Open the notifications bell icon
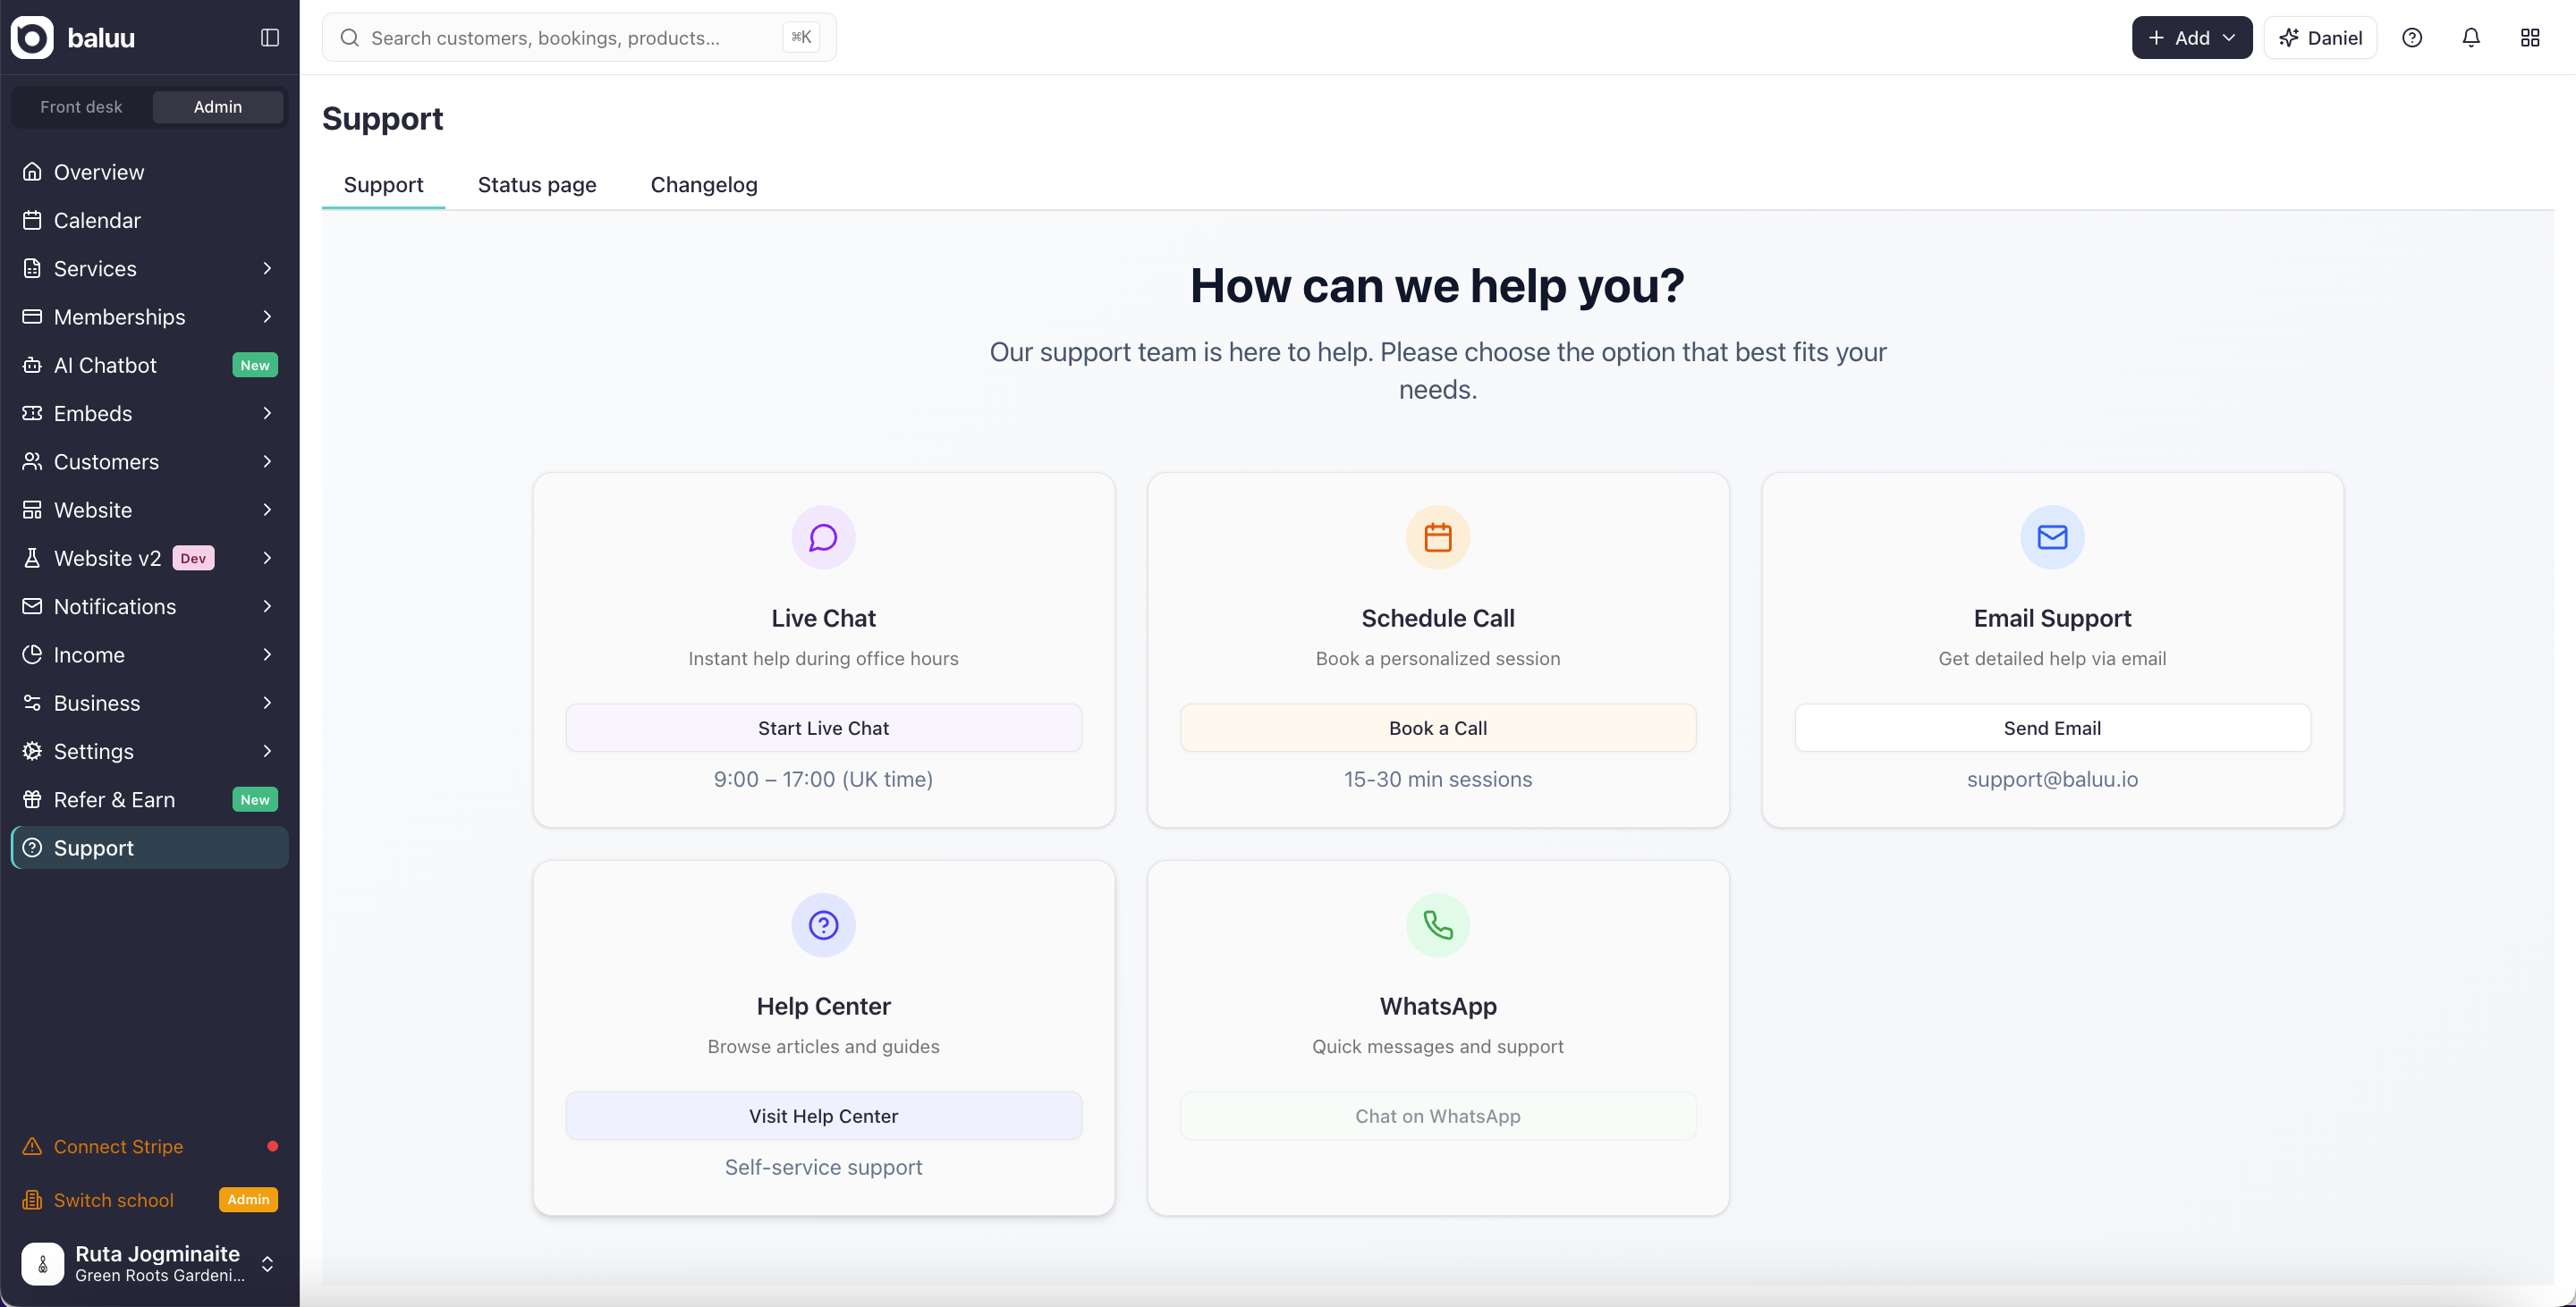 tap(2471, 38)
